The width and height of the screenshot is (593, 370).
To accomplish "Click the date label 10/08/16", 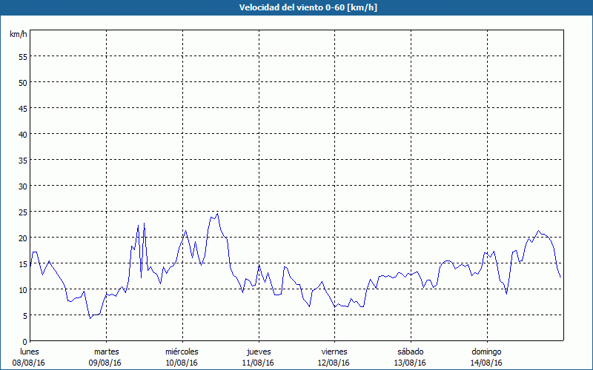I will pyautogui.click(x=182, y=363).
